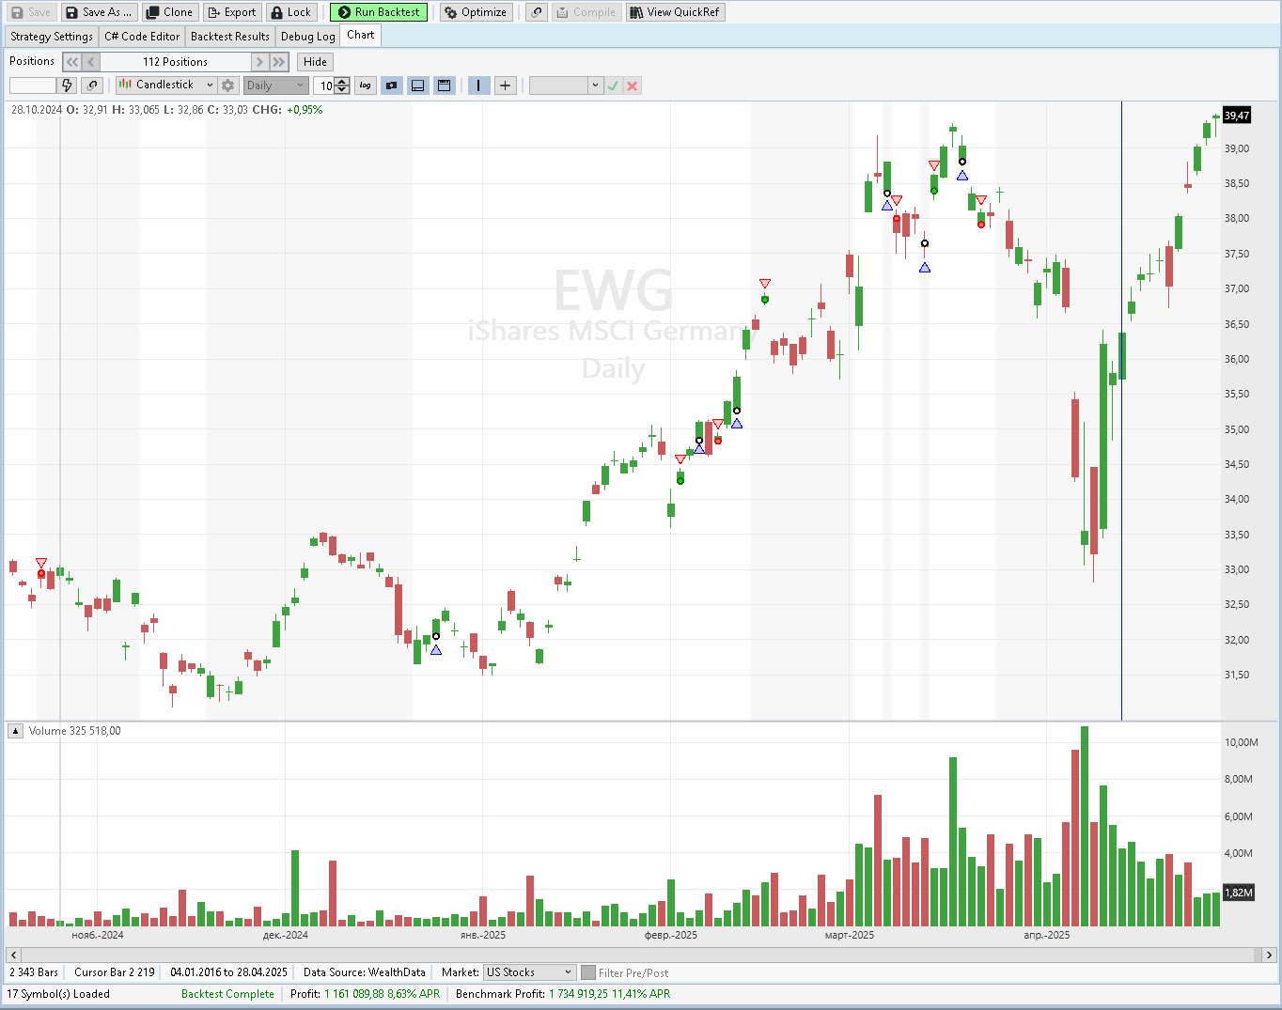
Task: Toggle the bottom pane layout button
Action: tap(418, 85)
